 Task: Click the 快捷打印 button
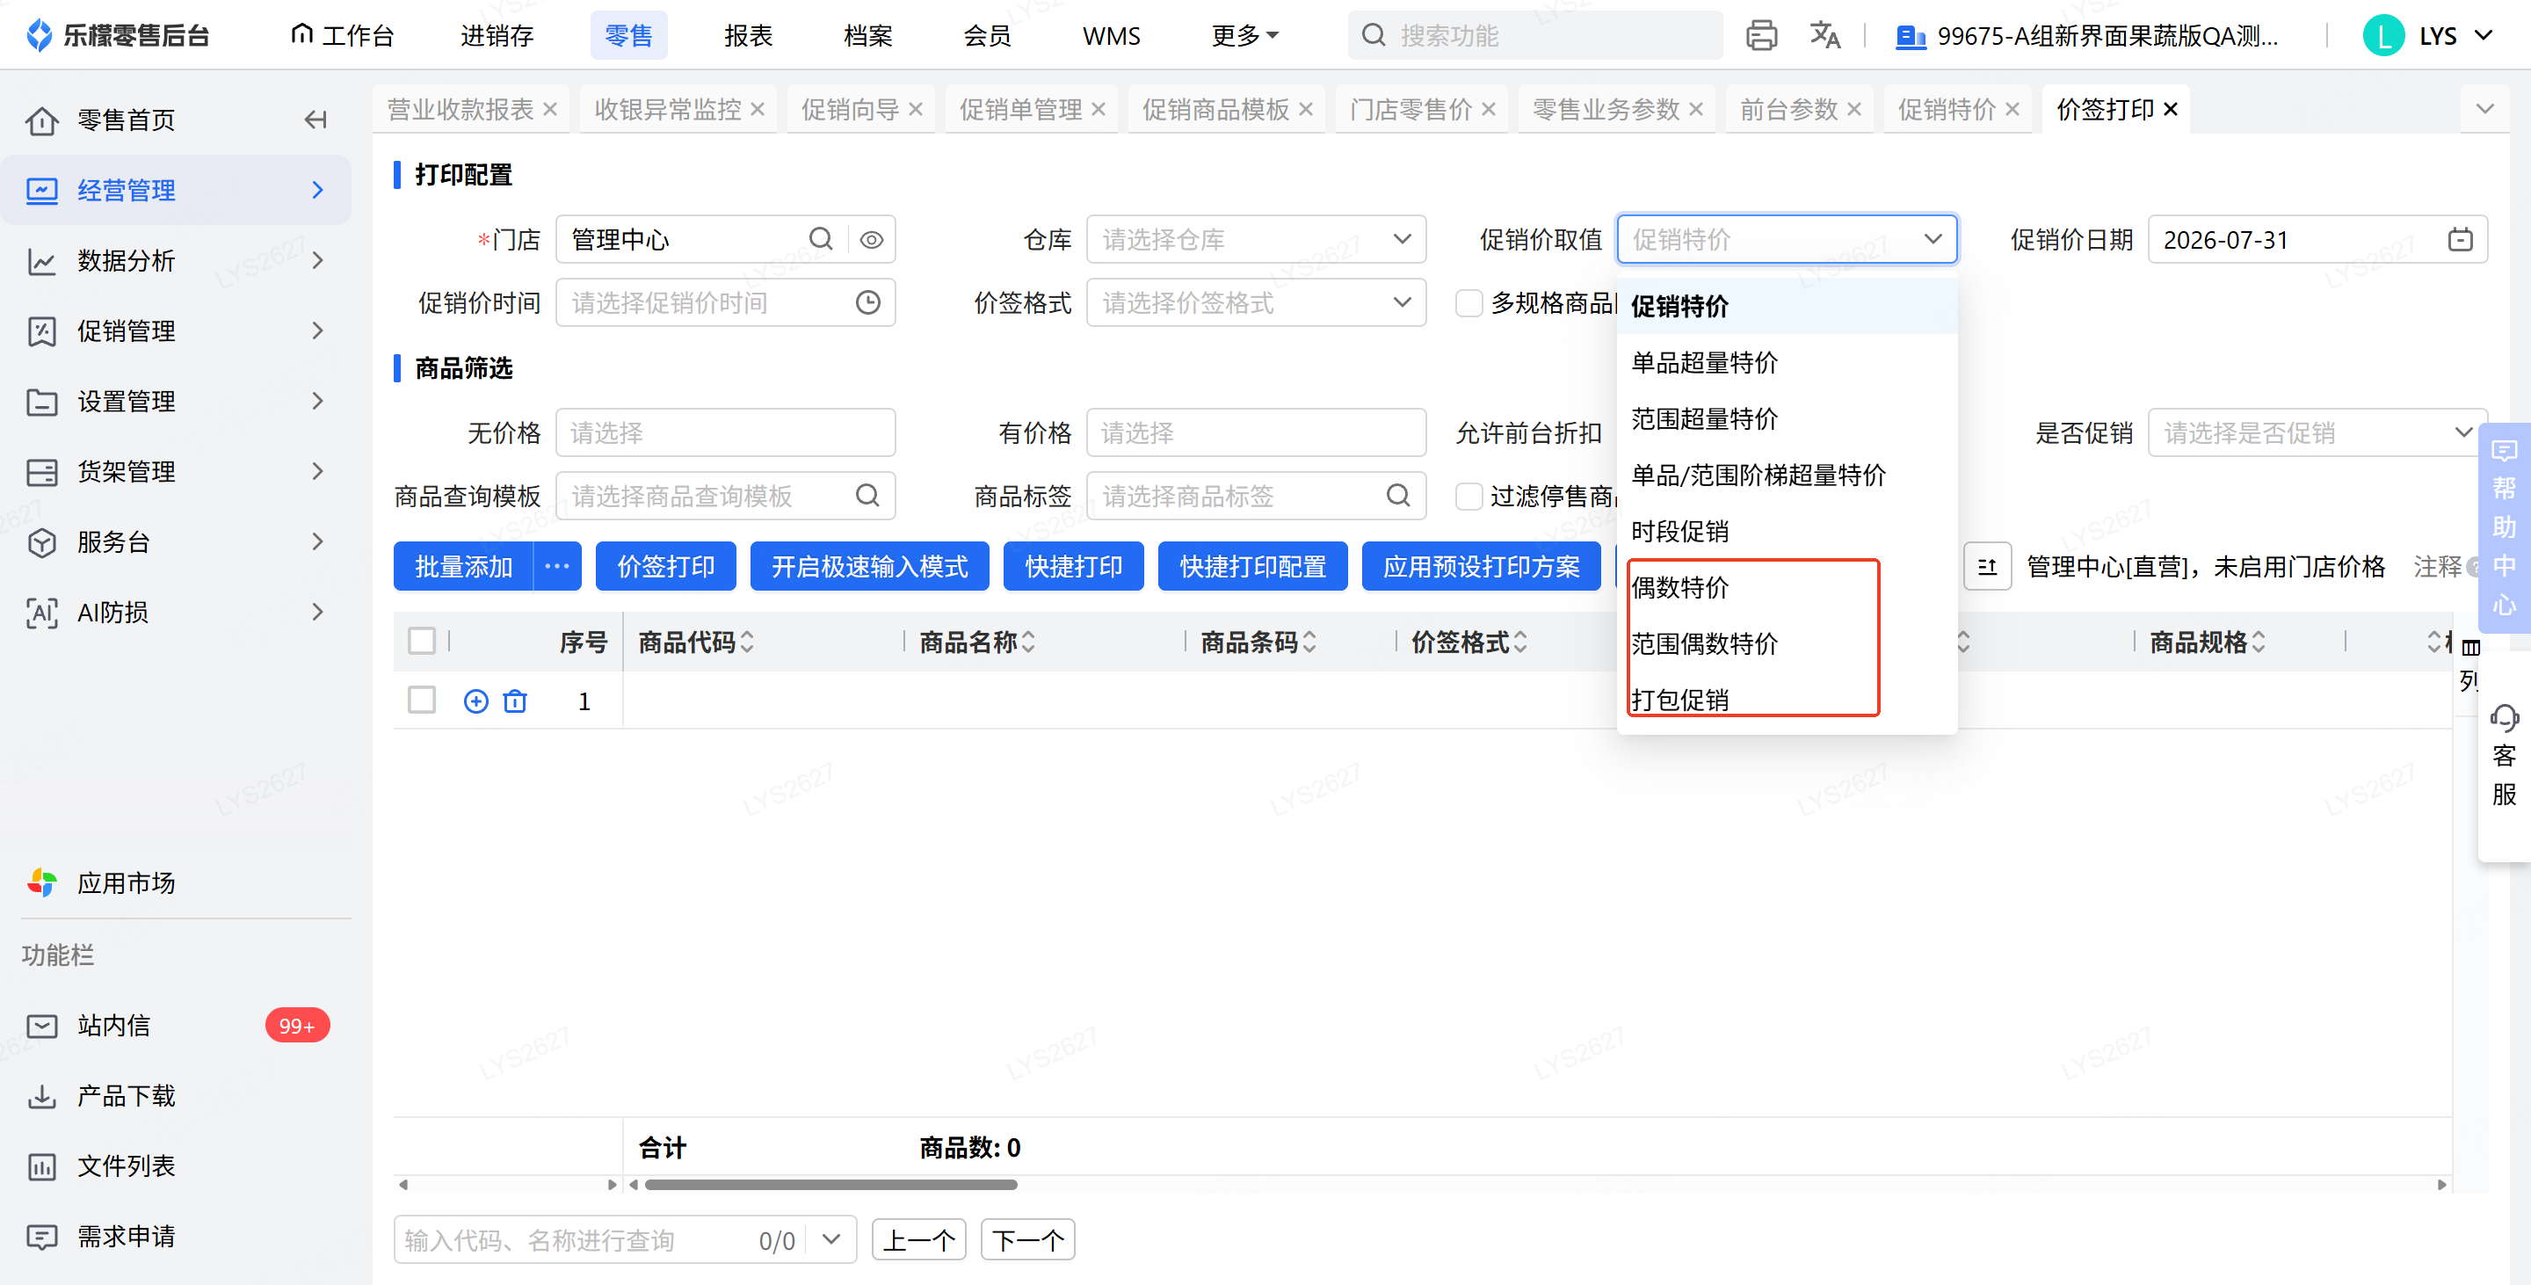(x=1073, y=567)
